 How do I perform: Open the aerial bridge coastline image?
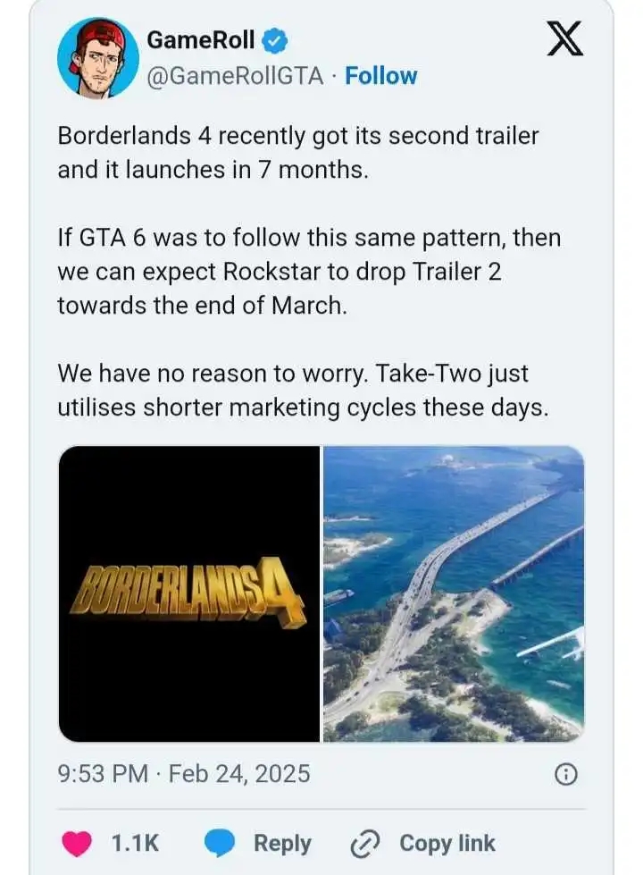[x=454, y=593]
